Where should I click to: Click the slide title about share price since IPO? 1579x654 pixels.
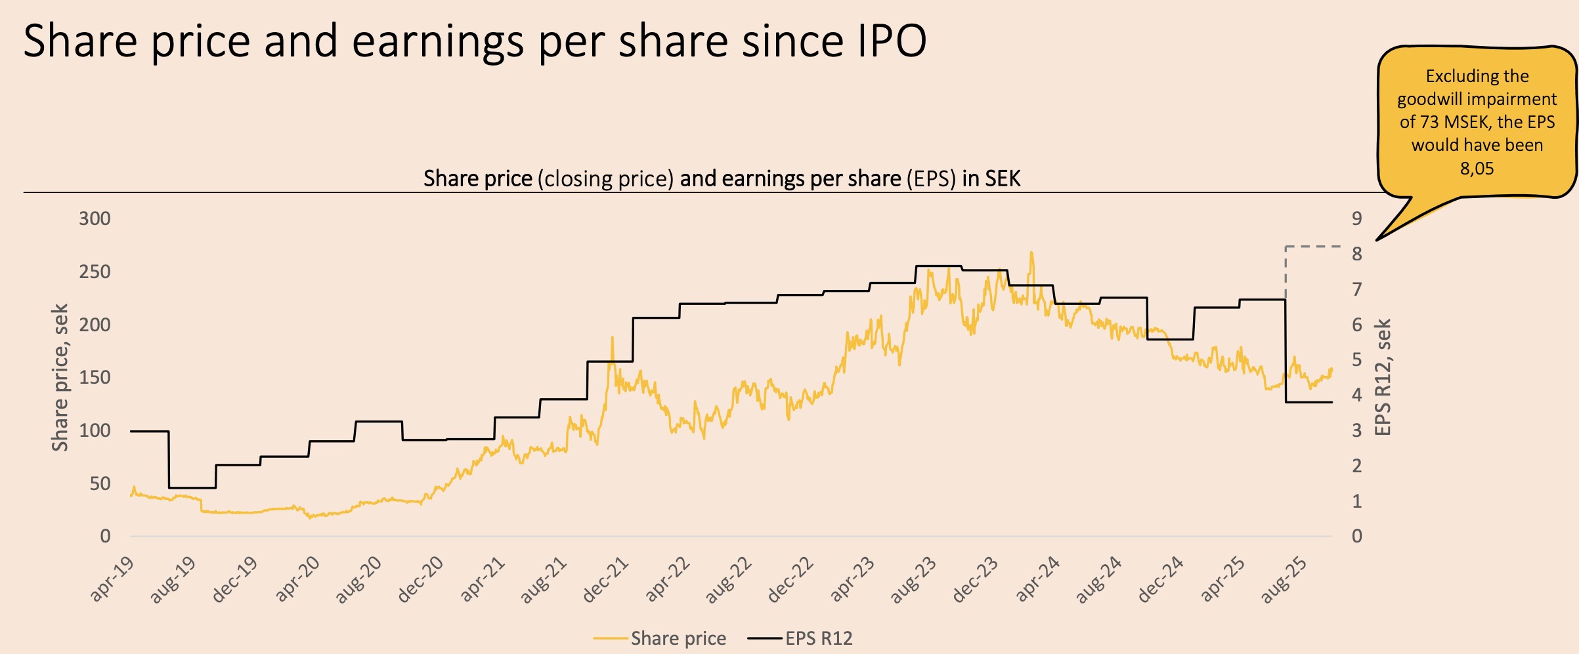click(474, 41)
